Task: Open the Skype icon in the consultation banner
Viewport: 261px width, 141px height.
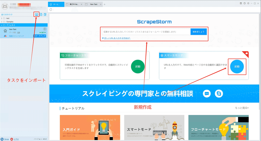Action: click(x=219, y=94)
